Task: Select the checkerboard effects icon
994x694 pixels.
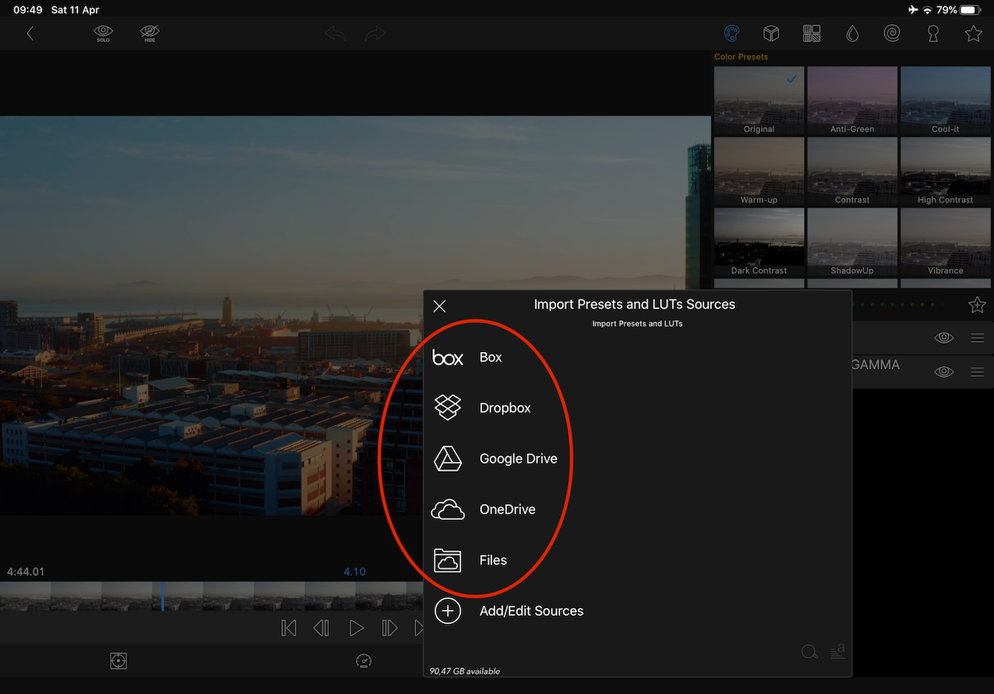Action: pyautogui.click(x=812, y=33)
